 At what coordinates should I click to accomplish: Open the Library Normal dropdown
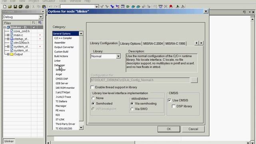[x=118, y=56]
